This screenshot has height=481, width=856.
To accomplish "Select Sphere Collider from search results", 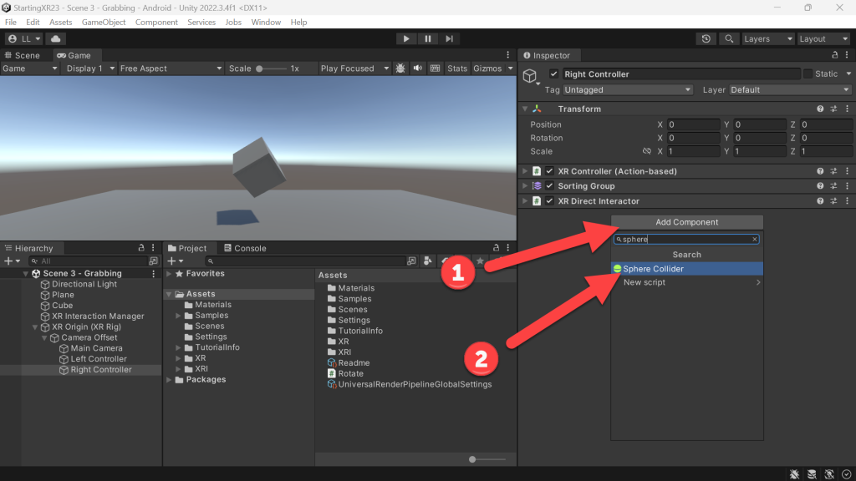I will [687, 269].
